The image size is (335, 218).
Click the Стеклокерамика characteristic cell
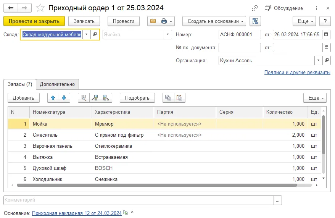point(123,146)
